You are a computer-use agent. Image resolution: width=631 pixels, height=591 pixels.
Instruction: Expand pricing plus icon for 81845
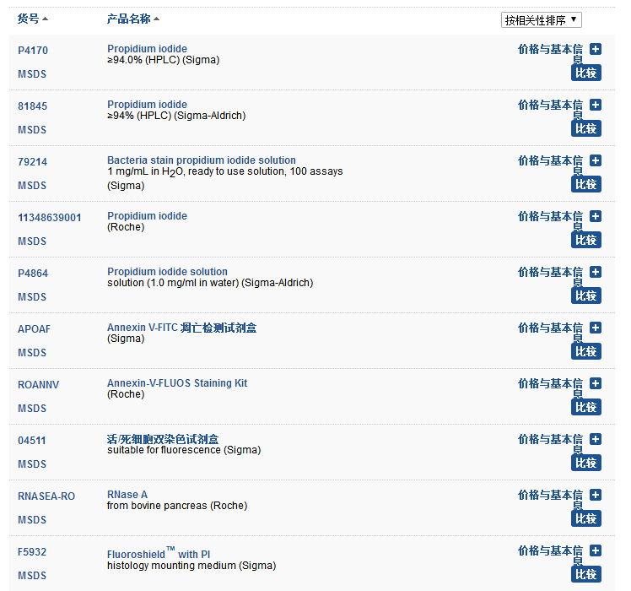596,105
